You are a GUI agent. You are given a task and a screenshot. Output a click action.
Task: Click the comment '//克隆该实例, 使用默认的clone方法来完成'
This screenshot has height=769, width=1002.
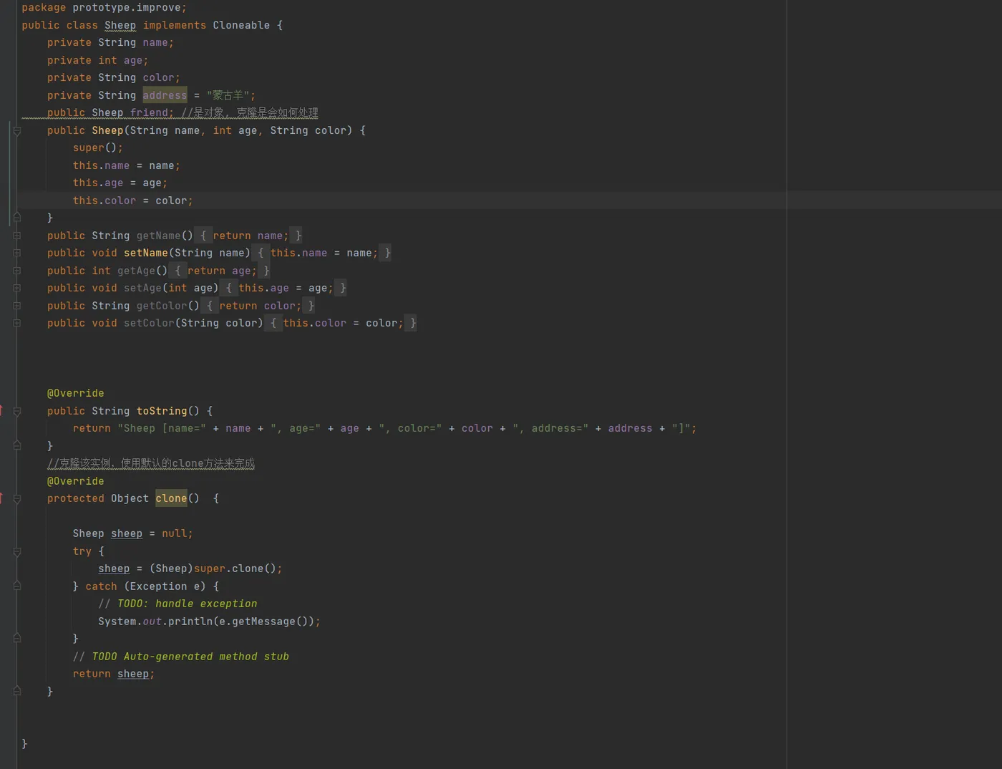click(151, 463)
